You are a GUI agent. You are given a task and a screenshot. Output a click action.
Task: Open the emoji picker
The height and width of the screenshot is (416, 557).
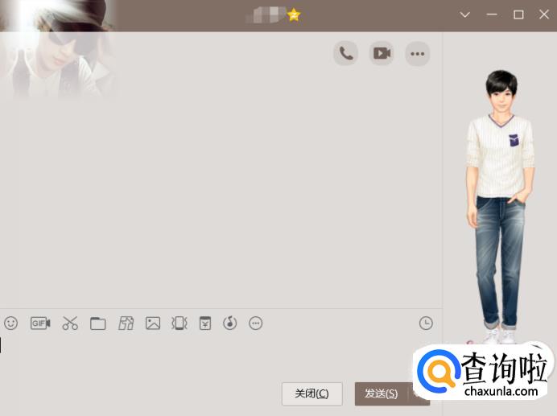pos(10,323)
